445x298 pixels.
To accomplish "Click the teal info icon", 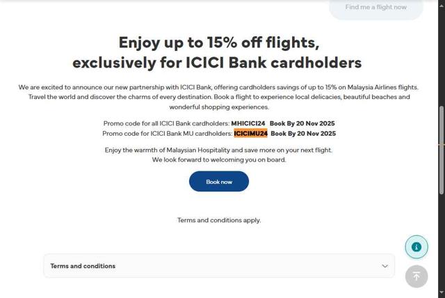I will coord(416,246).
